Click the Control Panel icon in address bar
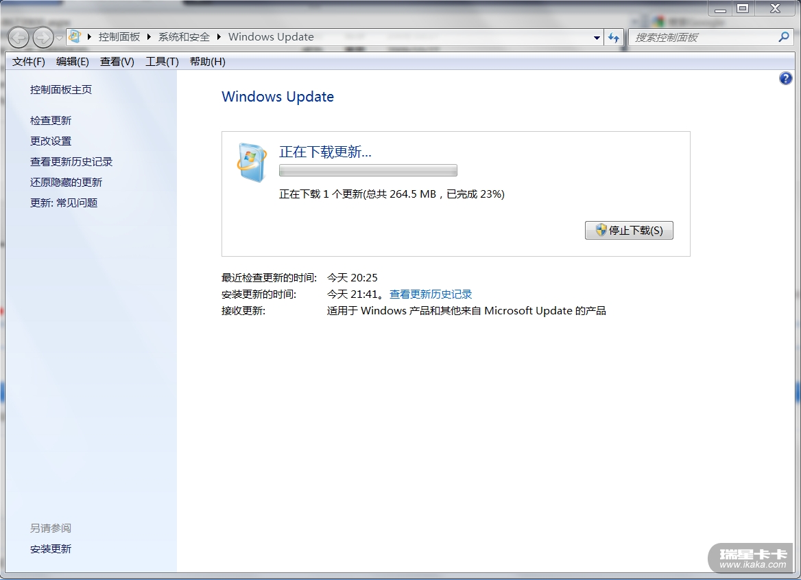The height and width of the screenshot is (580, 801). pyautogui.click(x=75, y=37)
